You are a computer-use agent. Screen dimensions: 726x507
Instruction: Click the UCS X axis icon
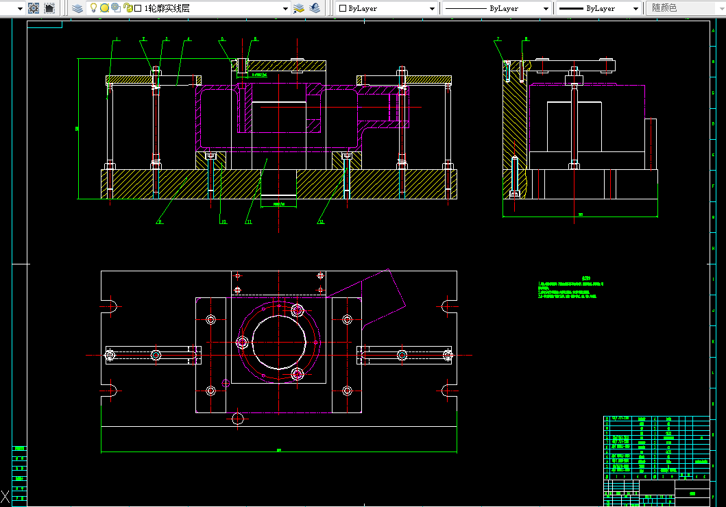(x=5, y=497)
